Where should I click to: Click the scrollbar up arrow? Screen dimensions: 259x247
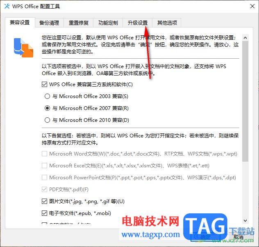[245, 38]
